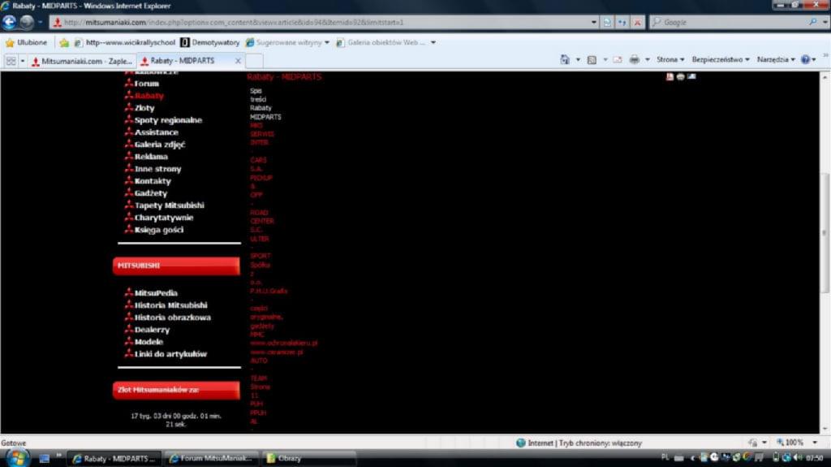
Task: Click the read mail icon in the command bar
Action: (x=618, y=59)
